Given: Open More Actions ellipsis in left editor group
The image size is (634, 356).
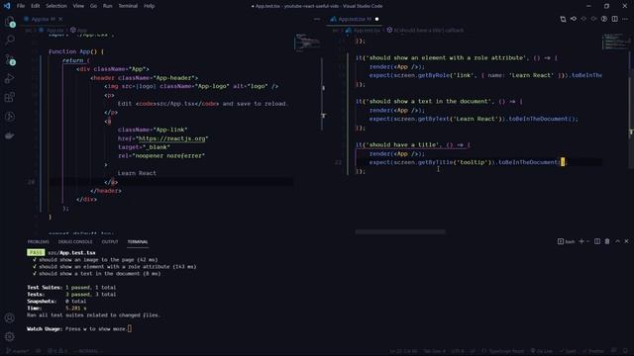Looking at the screenshot, I should click(317, 19).
